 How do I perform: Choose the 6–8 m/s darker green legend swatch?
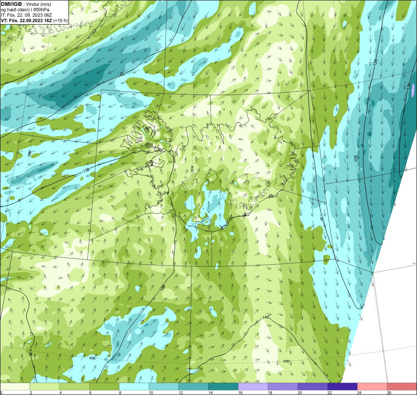click(104, 387)
